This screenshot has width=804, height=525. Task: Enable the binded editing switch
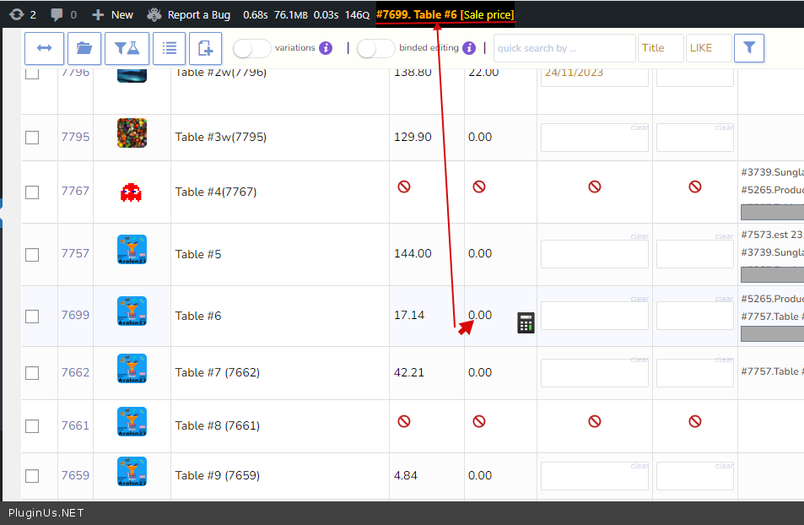coord(375,48)
